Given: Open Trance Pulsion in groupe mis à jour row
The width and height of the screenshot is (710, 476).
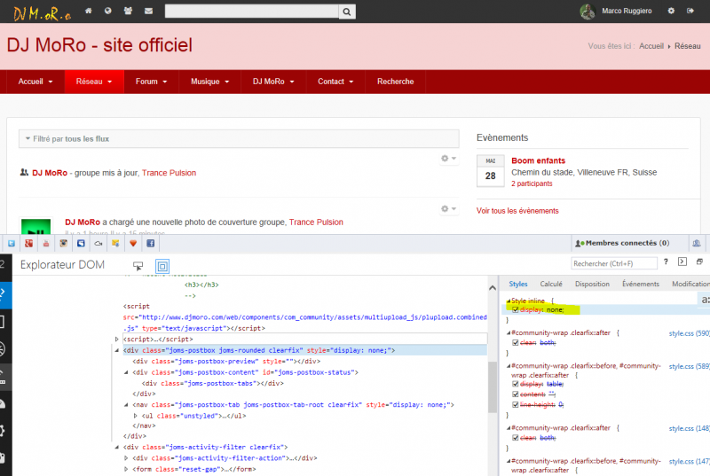Looking at the screenshot, I should pyautogui.click(x=169, y=173).
